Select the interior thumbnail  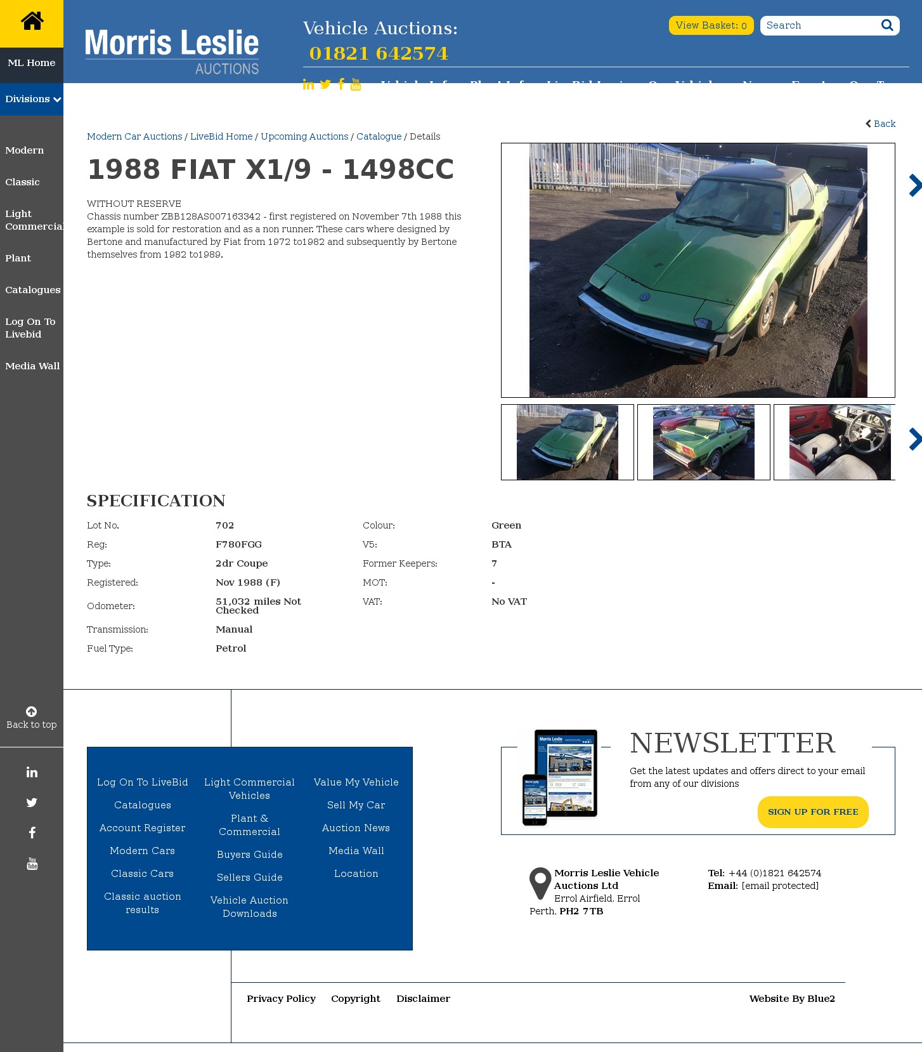(x=835, y=442)
